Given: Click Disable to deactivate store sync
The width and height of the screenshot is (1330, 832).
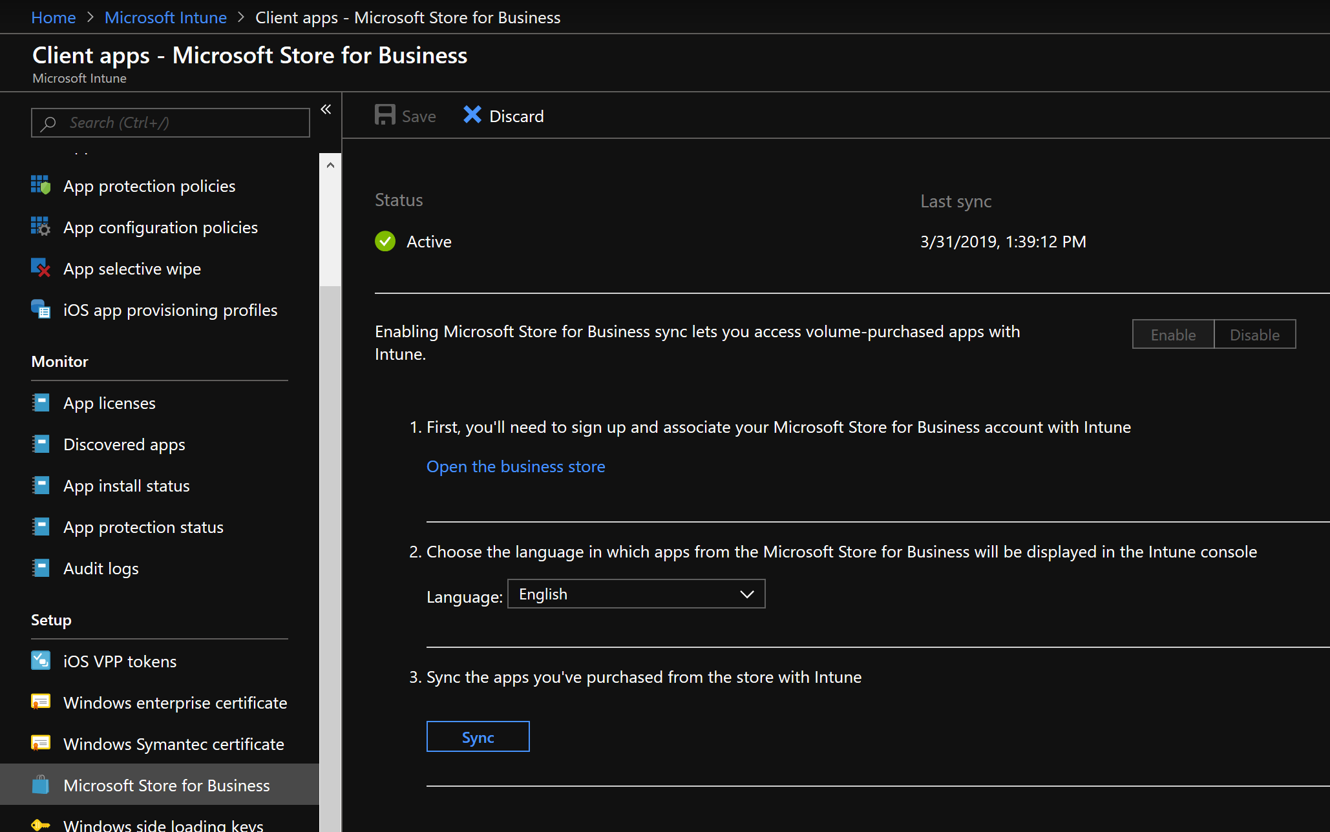Looking at the screenshot, I should (x=1254, y=333).
